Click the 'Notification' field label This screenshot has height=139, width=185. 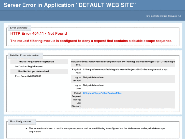21,67
